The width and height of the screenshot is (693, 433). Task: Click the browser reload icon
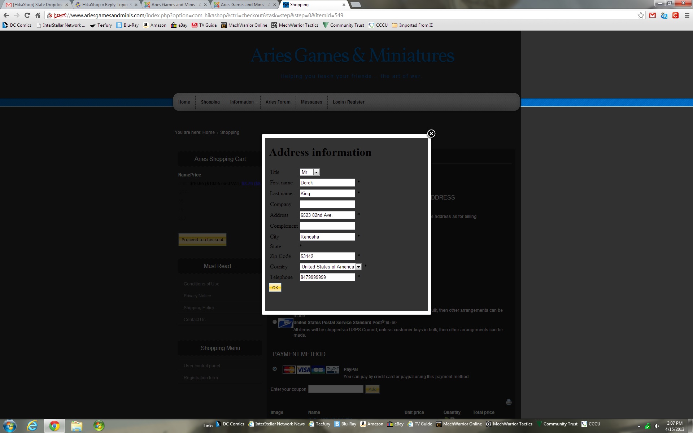27,15
